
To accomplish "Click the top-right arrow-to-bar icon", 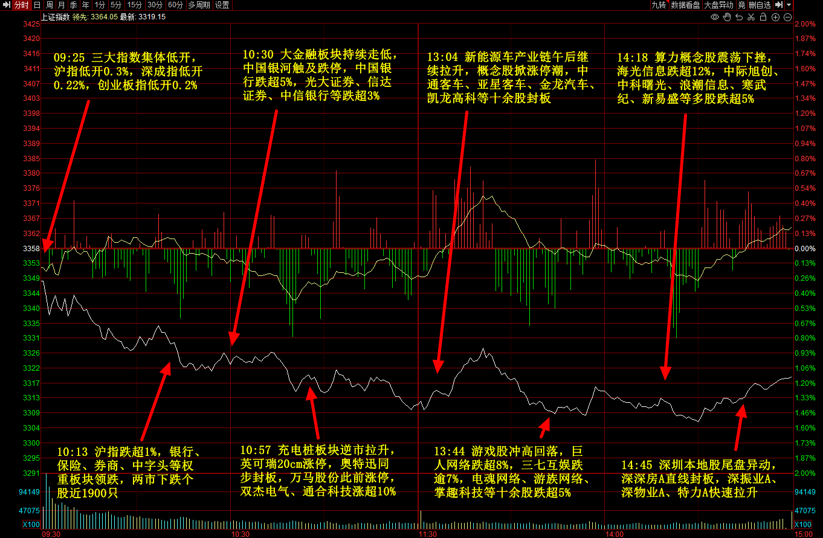I will pyautogui.click(x=778, y=5).
